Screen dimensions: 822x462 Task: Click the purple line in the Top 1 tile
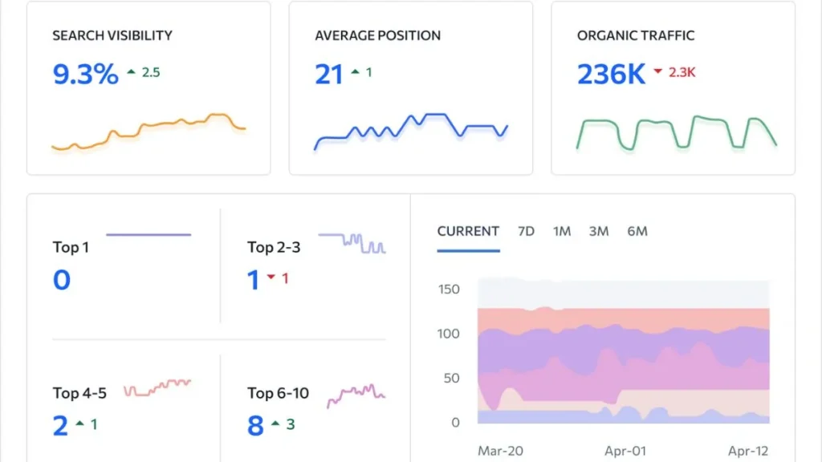coord(149,233)
